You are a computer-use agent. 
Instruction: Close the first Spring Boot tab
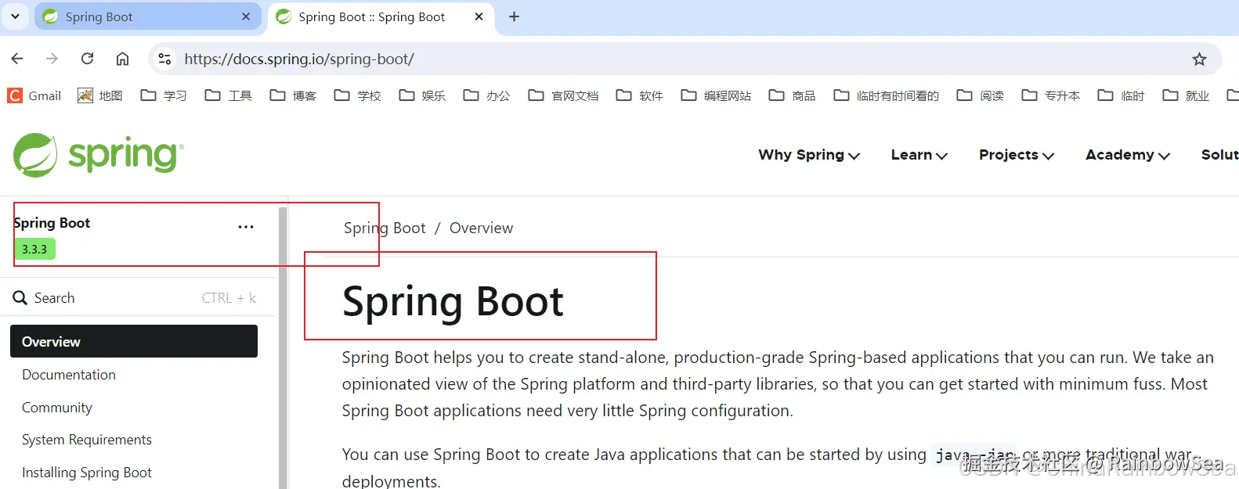click(x=246, y=16)
